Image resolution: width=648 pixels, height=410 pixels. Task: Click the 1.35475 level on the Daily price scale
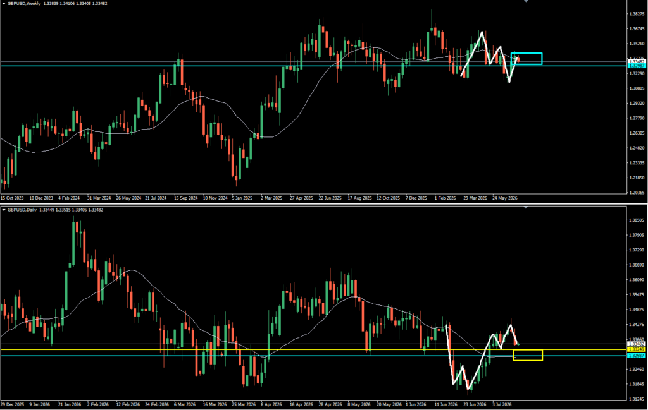637,294
